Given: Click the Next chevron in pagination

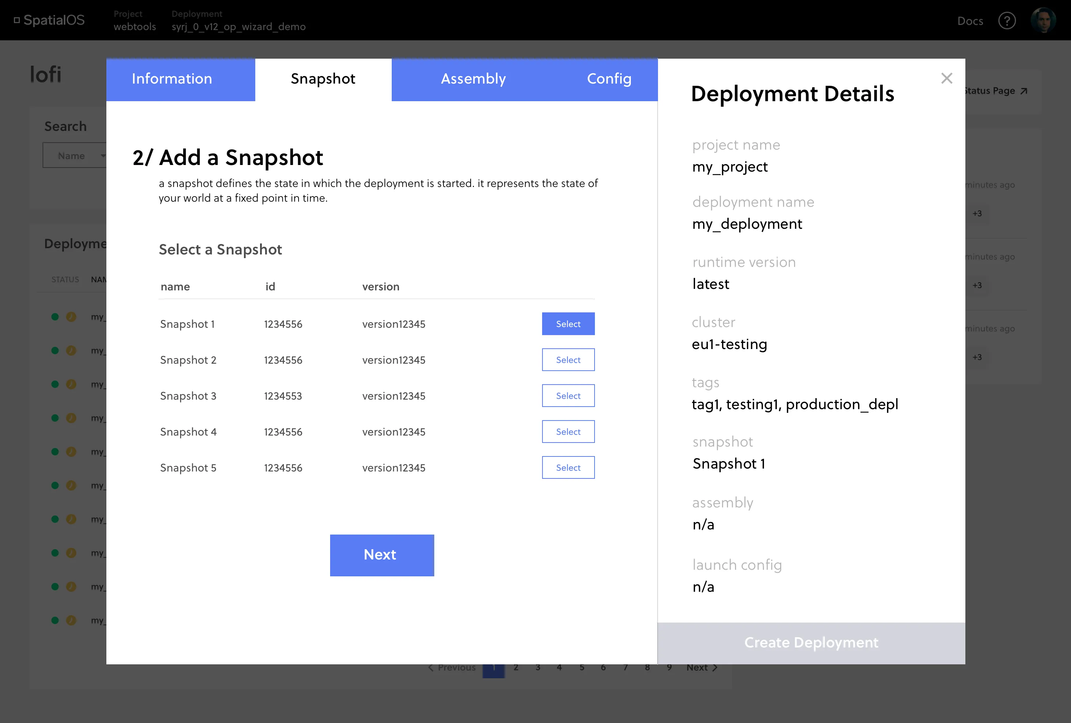Looking at the screenshot, I should [x=715, y=667].
